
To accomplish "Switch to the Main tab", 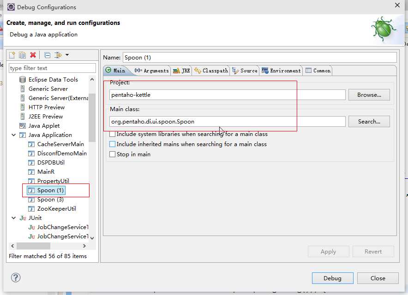I will (x=116, y=71).
